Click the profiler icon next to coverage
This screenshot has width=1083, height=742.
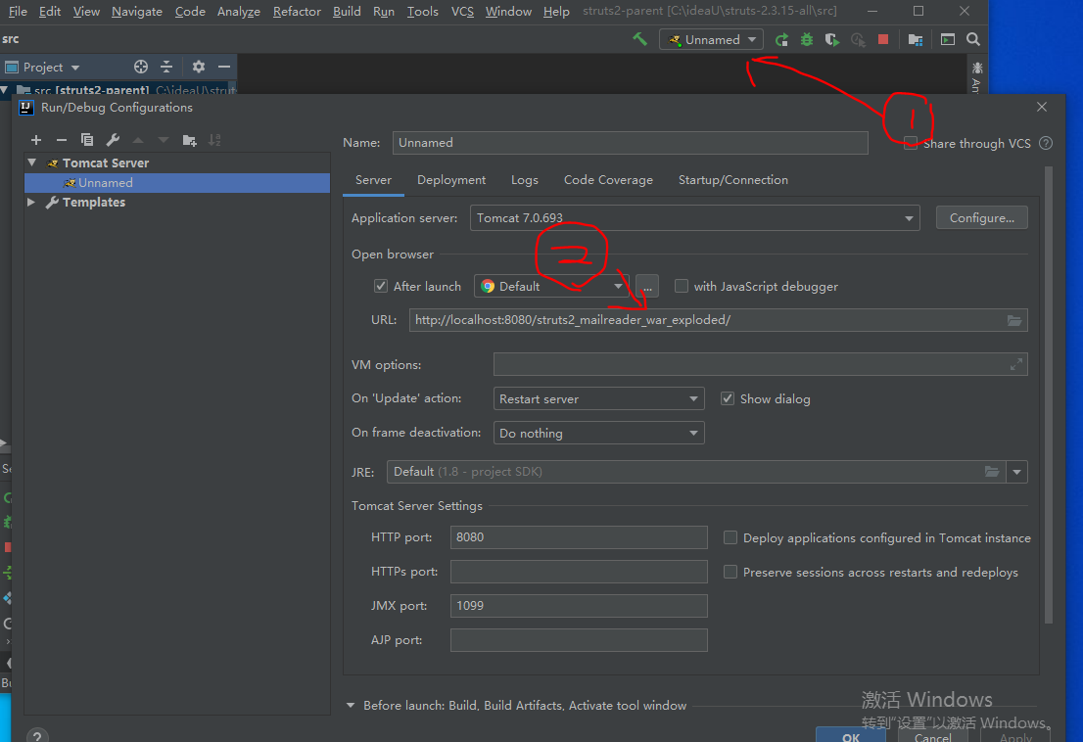(x=858, y=40)
